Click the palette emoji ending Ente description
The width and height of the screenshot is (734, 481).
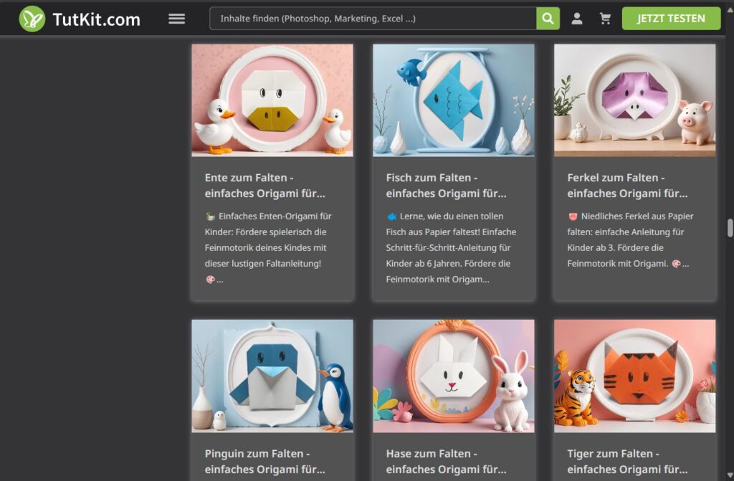(x=210, y=280)
